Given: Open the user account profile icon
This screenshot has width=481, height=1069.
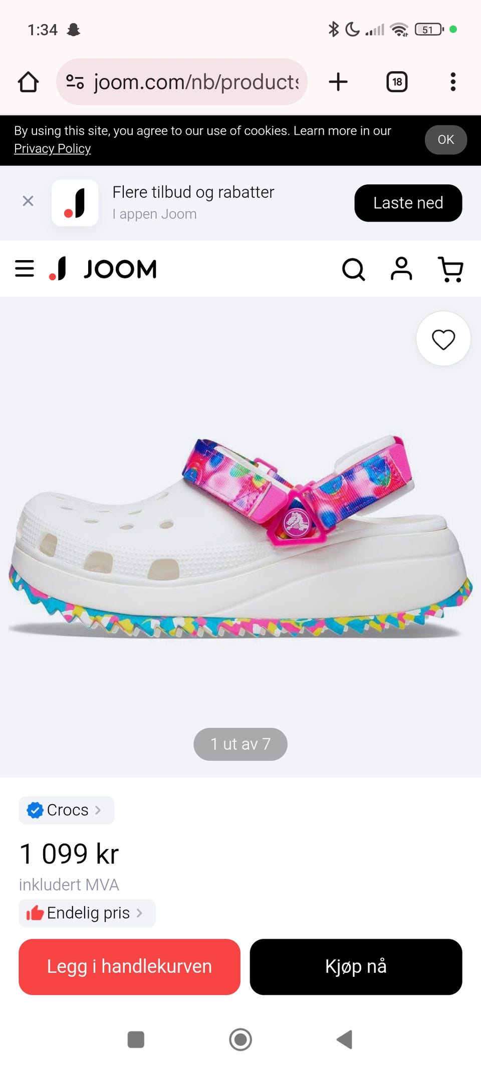Looking at the screenshot, I should [401, 269].
